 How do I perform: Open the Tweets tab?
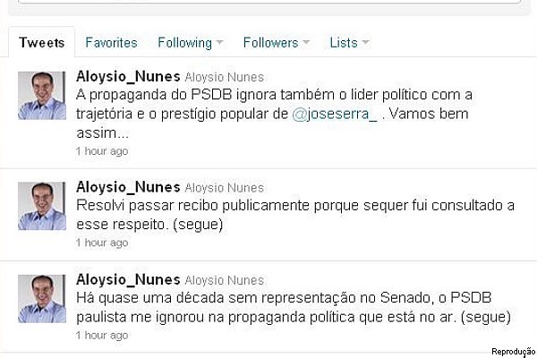(x=41, y=42)
